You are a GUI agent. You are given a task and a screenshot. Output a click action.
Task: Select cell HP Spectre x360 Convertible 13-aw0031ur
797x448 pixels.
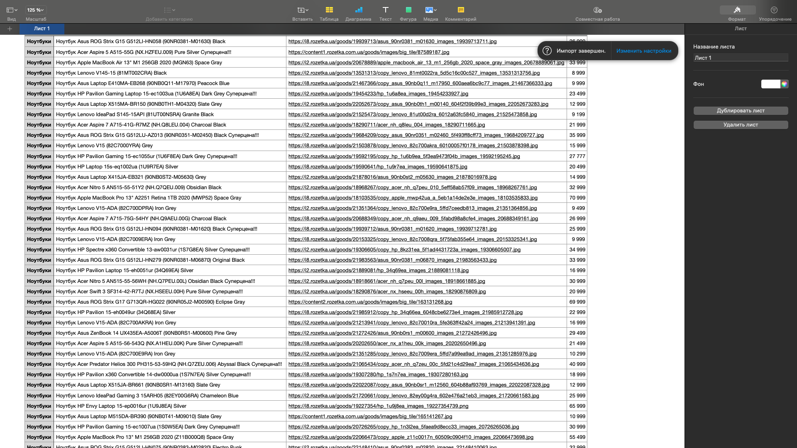(170, 250)
